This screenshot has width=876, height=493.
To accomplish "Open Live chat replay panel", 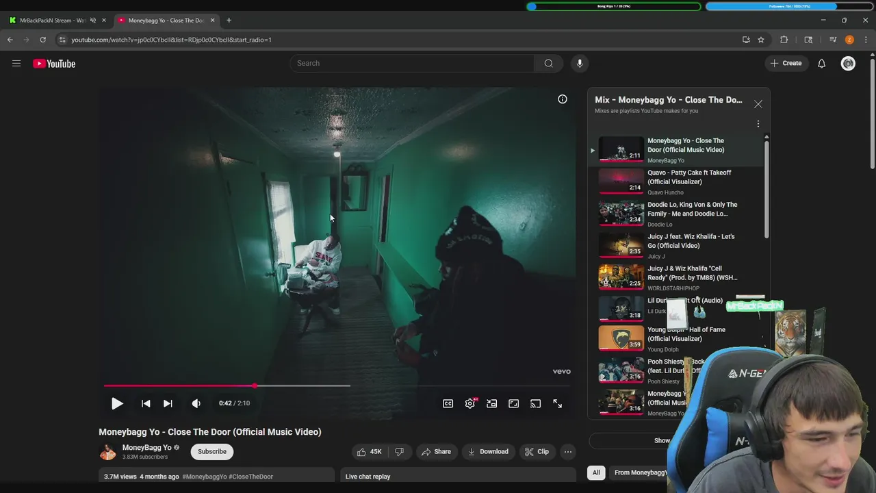I will (x=459, y=477).
